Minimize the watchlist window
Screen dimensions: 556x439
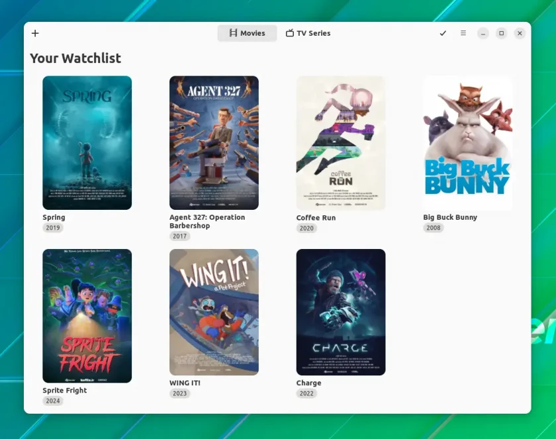[x=483, y=33]
